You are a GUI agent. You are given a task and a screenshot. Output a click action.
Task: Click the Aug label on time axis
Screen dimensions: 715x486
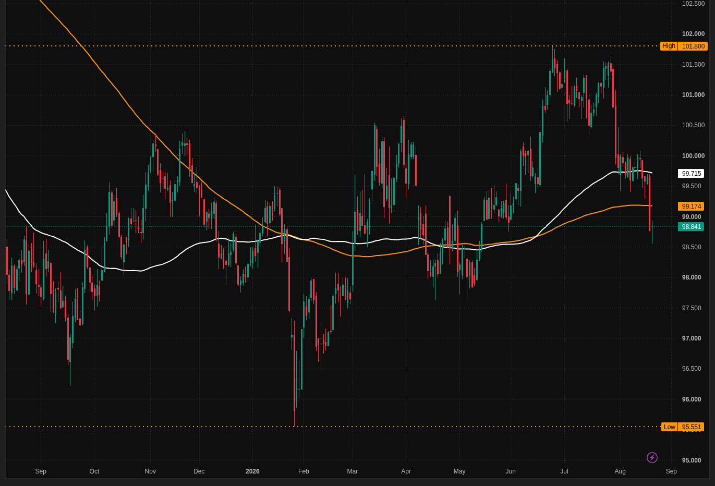[x=620, y=471]
